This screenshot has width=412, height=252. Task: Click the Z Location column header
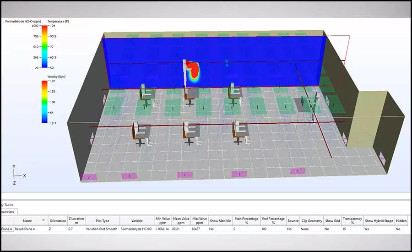pos(76,221)
